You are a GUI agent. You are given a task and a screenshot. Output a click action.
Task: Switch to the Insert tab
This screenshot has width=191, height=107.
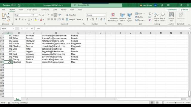click(21, 10)
